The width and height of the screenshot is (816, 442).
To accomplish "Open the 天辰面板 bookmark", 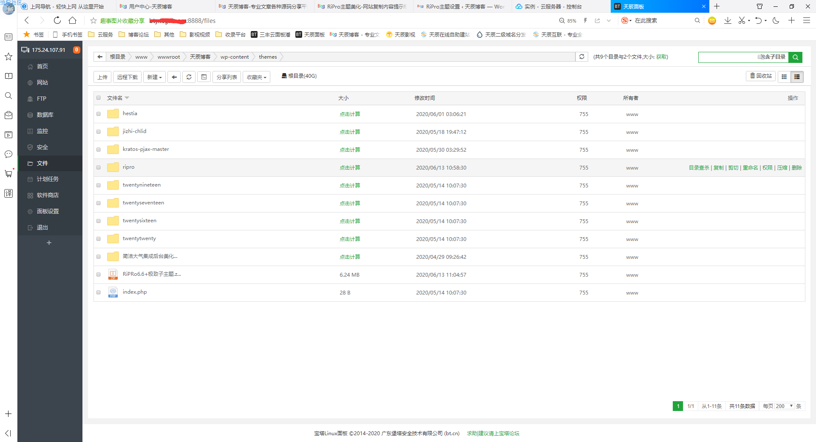I will coord(310,34).
